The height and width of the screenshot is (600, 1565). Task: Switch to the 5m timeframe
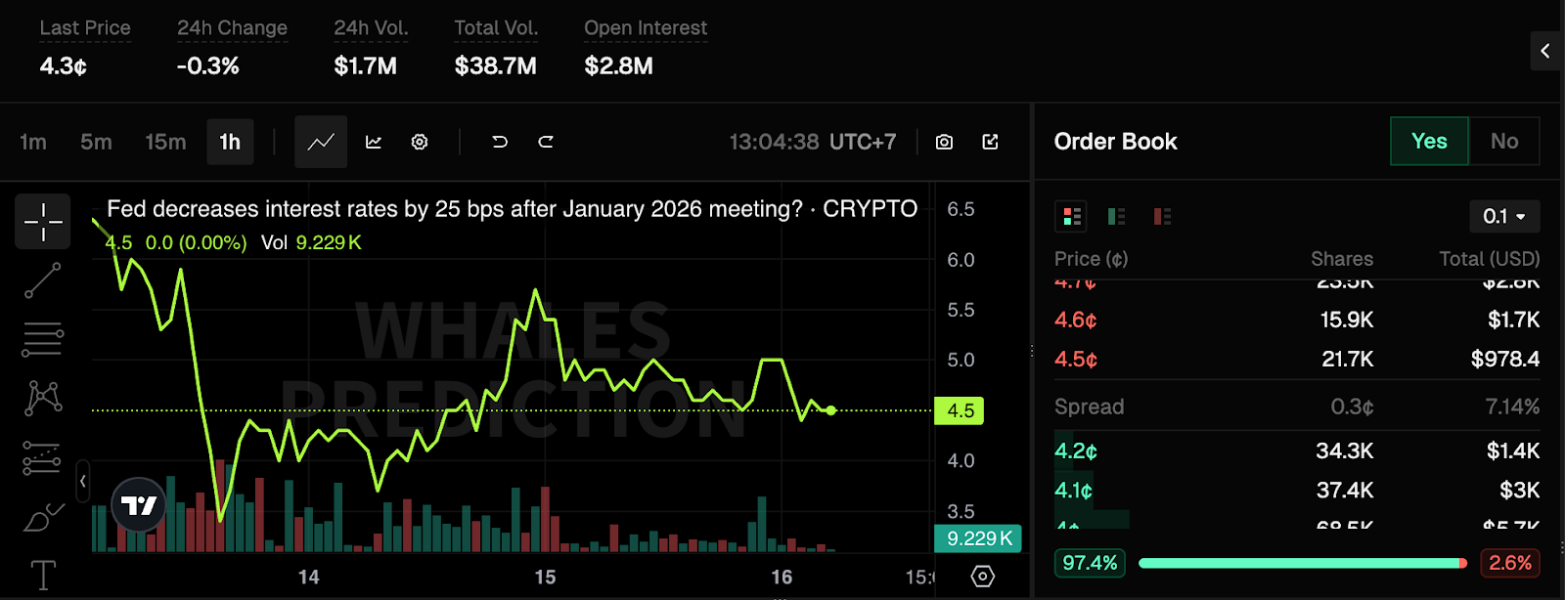(96, 142)
